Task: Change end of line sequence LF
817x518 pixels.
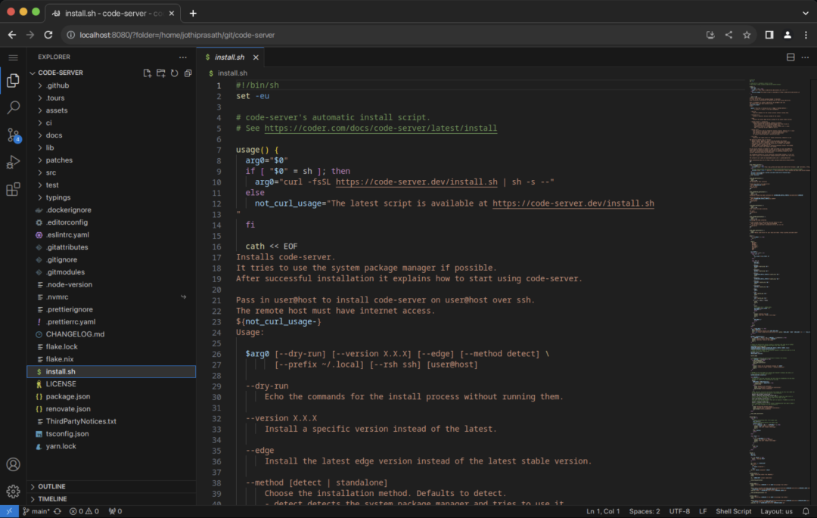Action: [703, 511]
